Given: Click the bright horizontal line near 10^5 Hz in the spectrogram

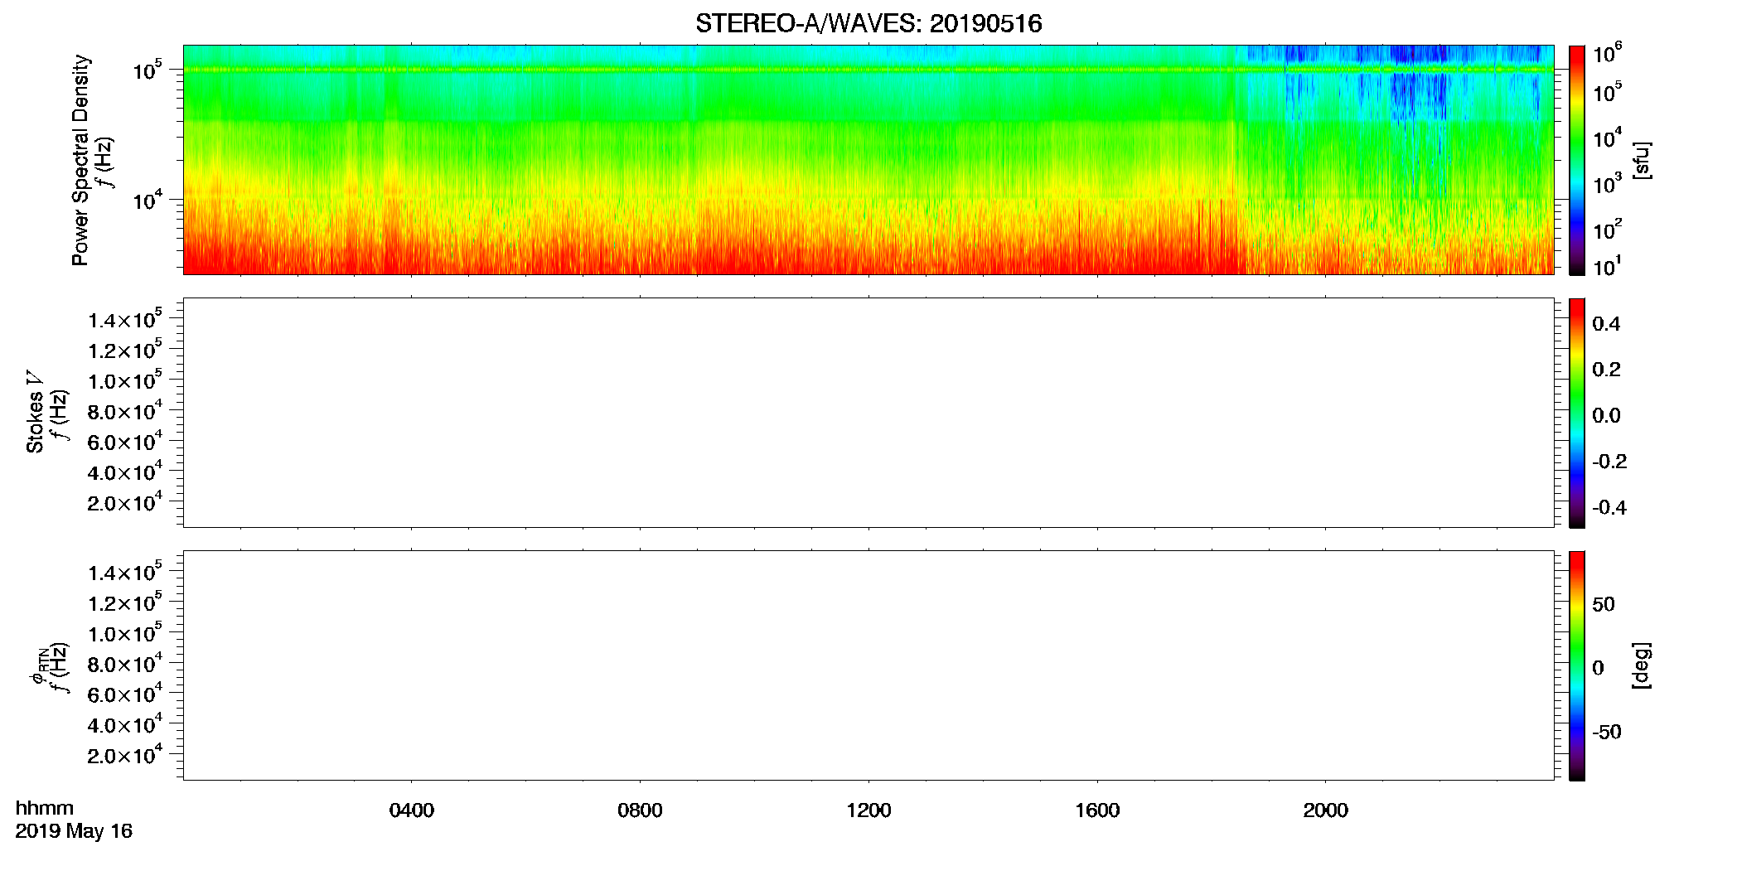Looking at the screenshot, I should coord(868,70).
